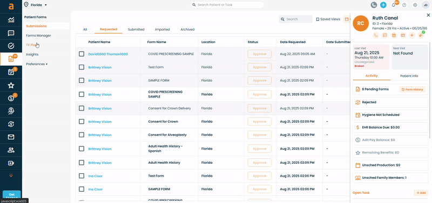
Task: Open the chat messages sidebar icon
Action: 11,33
